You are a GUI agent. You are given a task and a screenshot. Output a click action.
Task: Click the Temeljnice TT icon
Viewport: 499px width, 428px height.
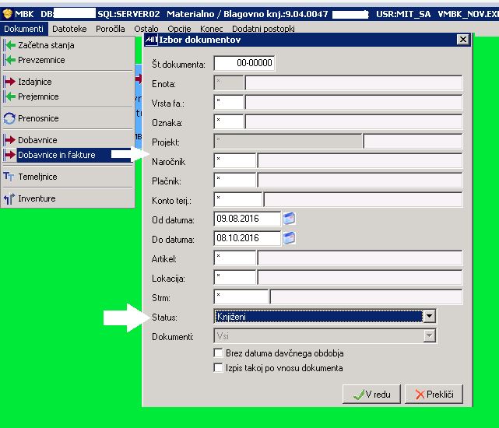(x=9, y=177)
